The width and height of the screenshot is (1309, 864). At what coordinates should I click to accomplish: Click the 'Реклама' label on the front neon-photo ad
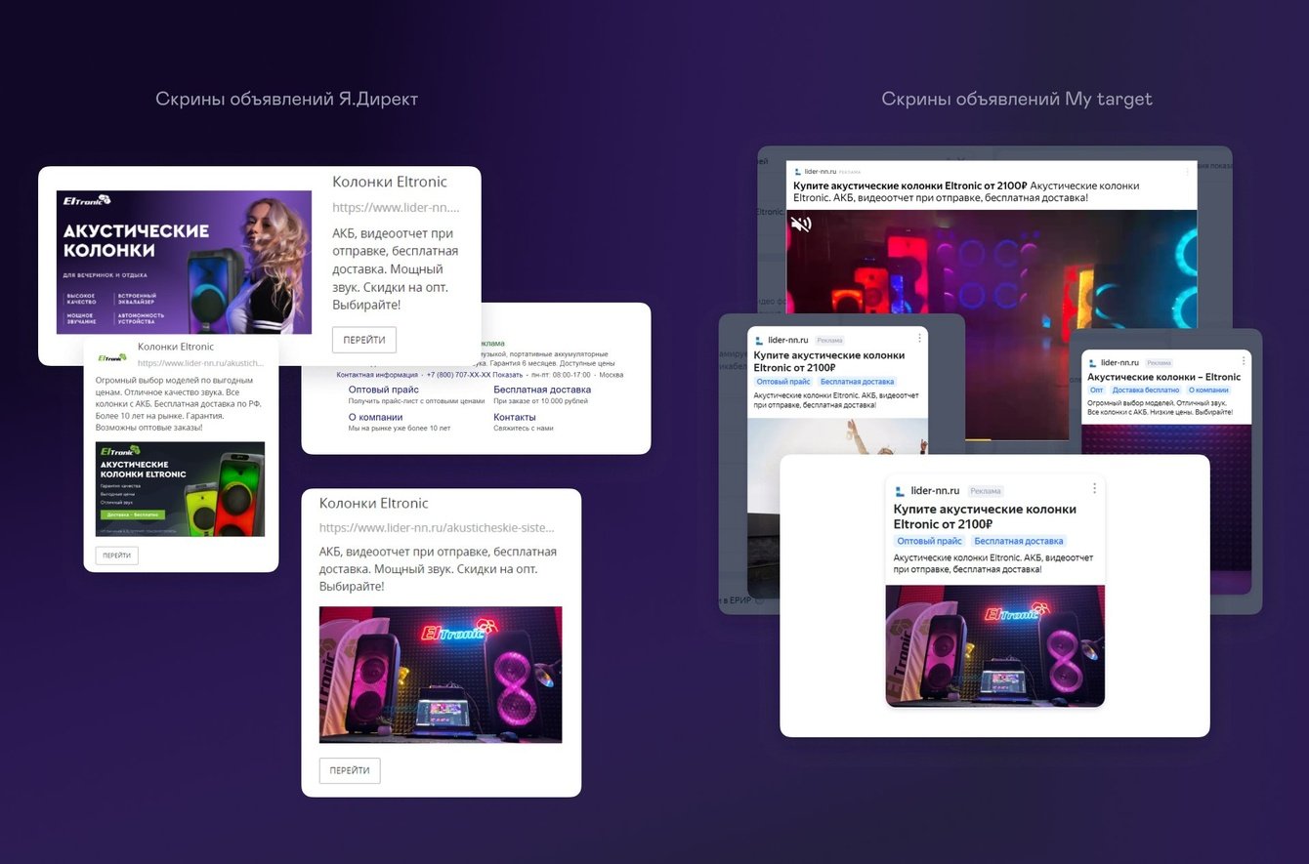[x=986, y=491]
